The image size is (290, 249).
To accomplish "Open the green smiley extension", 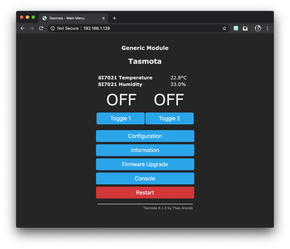I will point(236,28).
